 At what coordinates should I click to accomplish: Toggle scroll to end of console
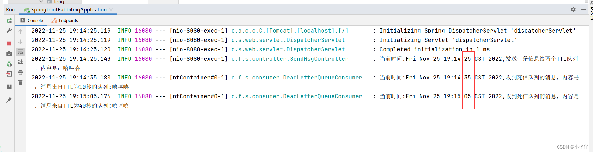point(20,62)
